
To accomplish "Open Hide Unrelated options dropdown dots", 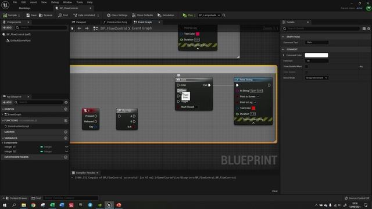I will point(98,15).
